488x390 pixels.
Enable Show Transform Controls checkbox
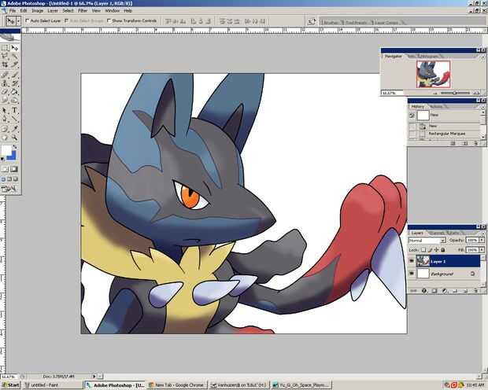109,21
